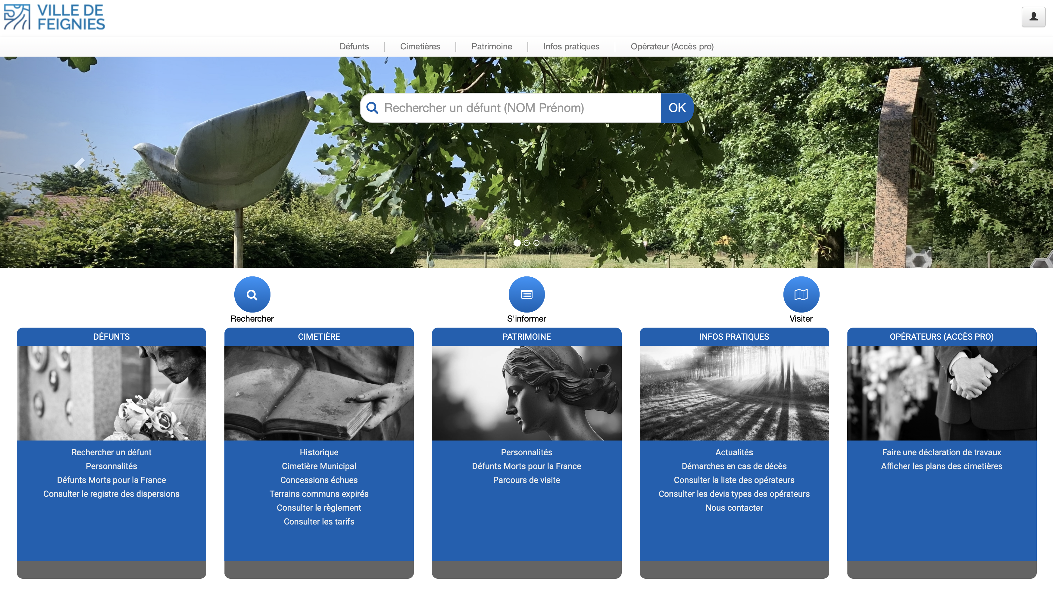
Task: Click the PATRIMOINE card header
Action: (526, 337)
